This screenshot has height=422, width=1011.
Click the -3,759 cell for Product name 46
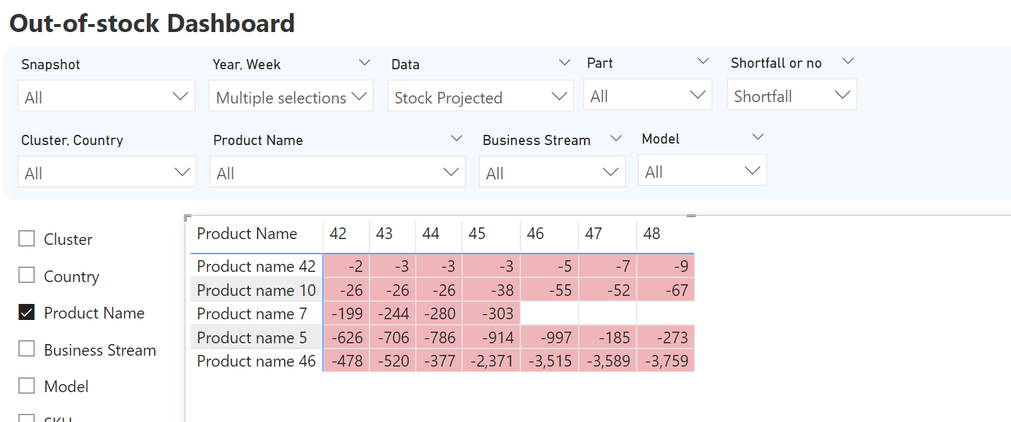665,361
